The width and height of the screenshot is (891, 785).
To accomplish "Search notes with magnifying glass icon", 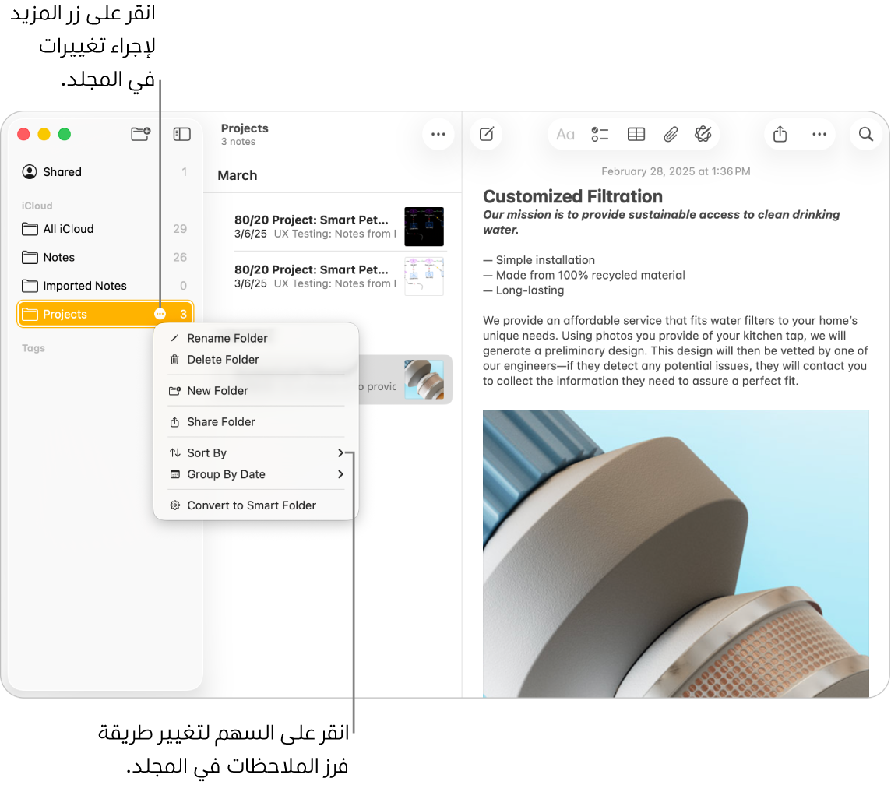I will 865,134.
